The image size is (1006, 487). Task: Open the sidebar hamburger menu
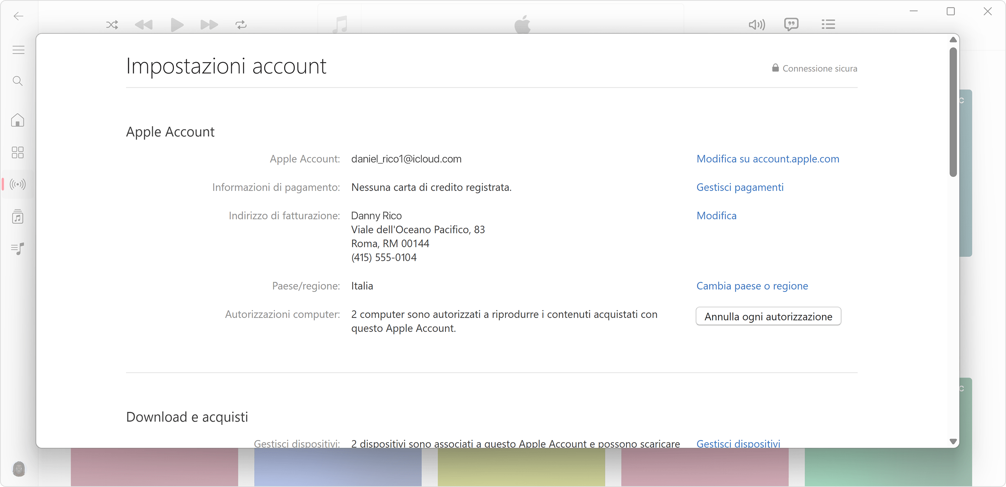tap(18, 50)
